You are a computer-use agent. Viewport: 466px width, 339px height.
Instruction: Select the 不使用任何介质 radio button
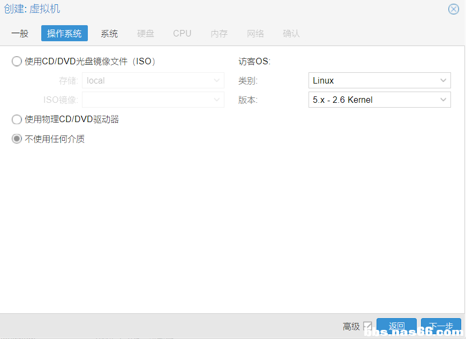point(17,139)
